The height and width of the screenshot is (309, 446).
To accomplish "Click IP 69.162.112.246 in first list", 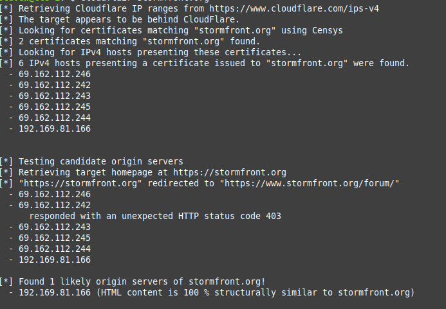I will 55,74.
